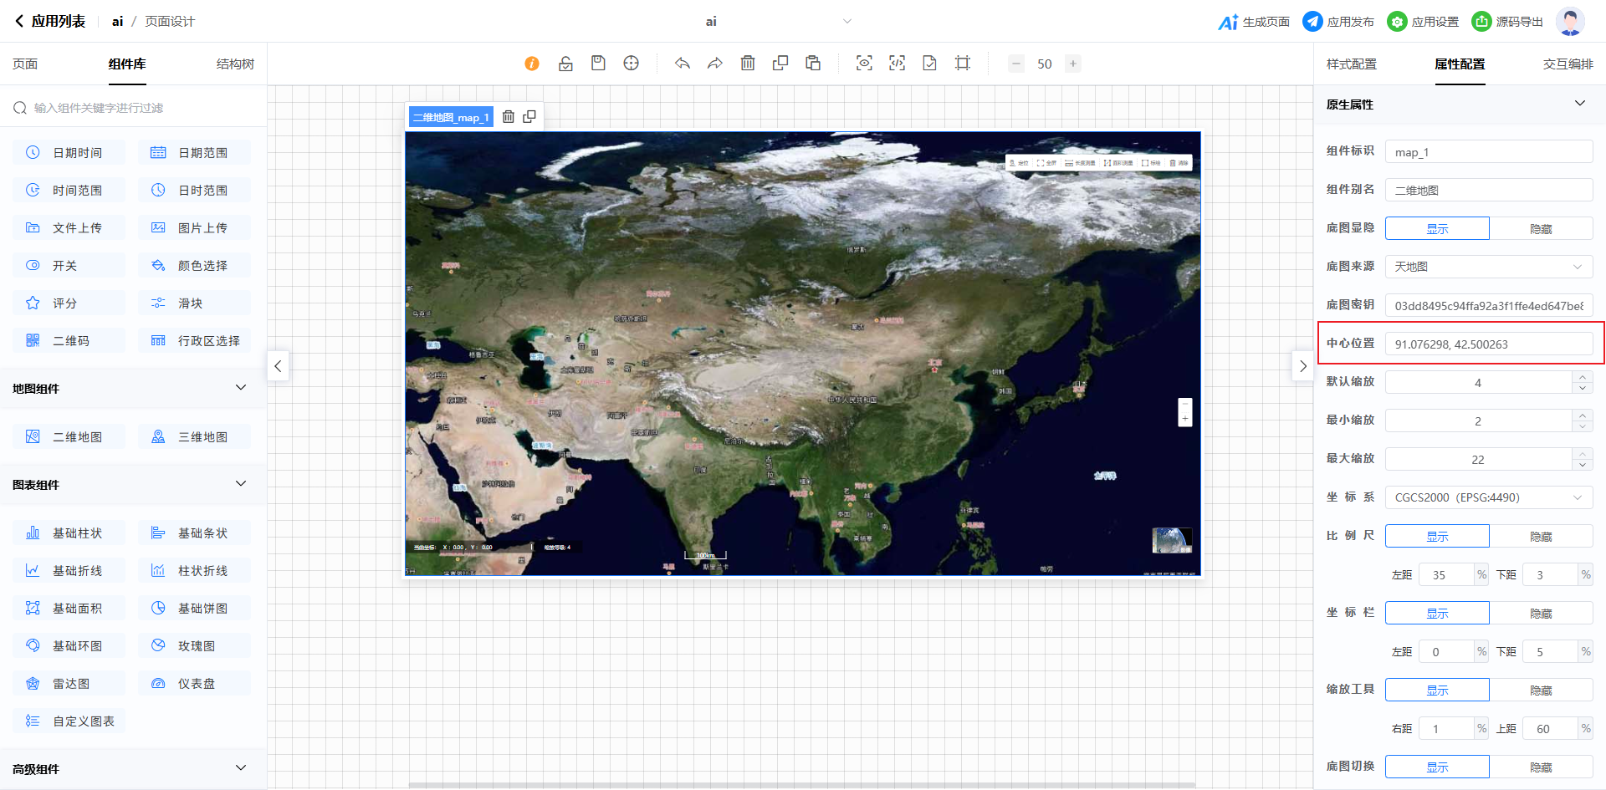
Task: Click the 应用发布 button
Action: tap(1338, 22)
